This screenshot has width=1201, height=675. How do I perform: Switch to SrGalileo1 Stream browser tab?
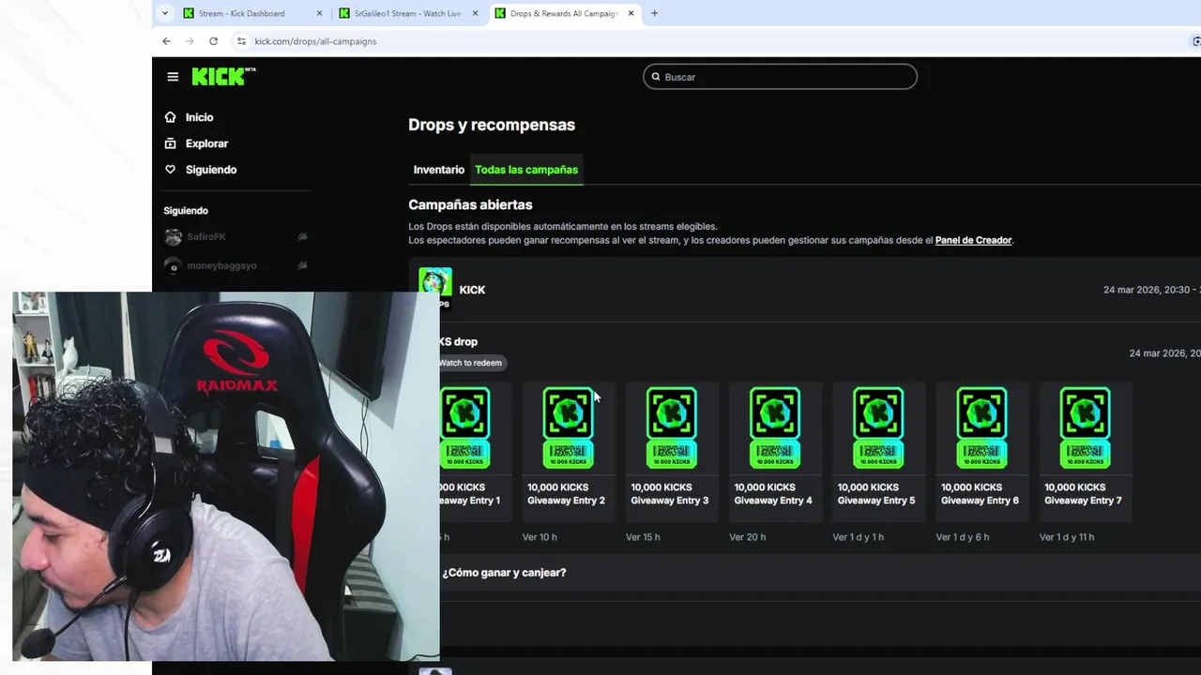pos(407,13)
